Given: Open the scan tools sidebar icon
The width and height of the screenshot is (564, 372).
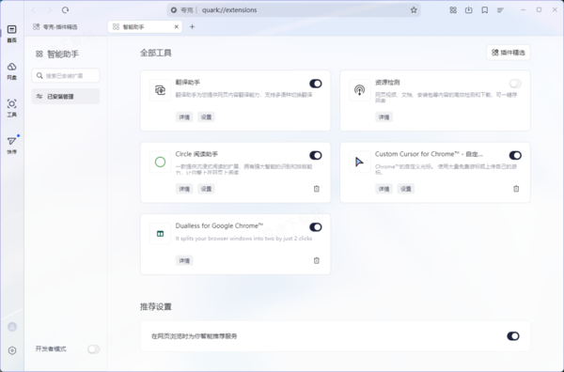Looking at the screenshot, I should tap(12, 108).
